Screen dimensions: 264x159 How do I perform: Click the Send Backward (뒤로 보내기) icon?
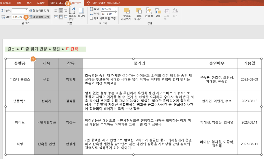click(139, 12)
